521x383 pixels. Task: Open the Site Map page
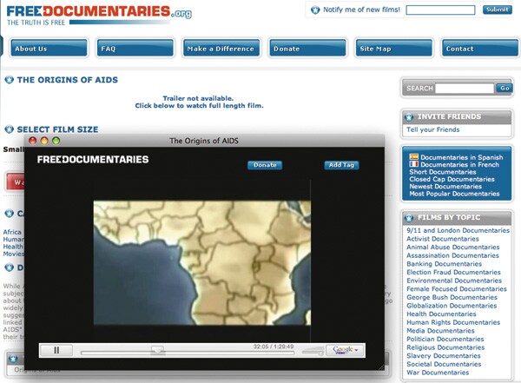click(394, 49)
